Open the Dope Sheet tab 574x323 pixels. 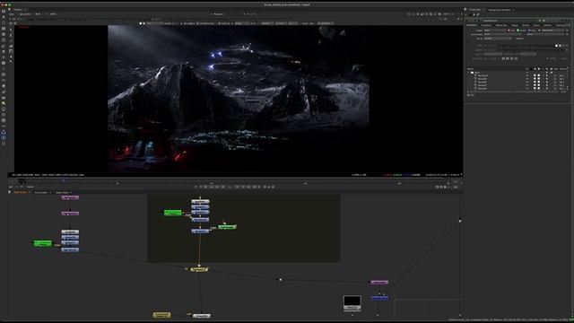tap(62, 192)
